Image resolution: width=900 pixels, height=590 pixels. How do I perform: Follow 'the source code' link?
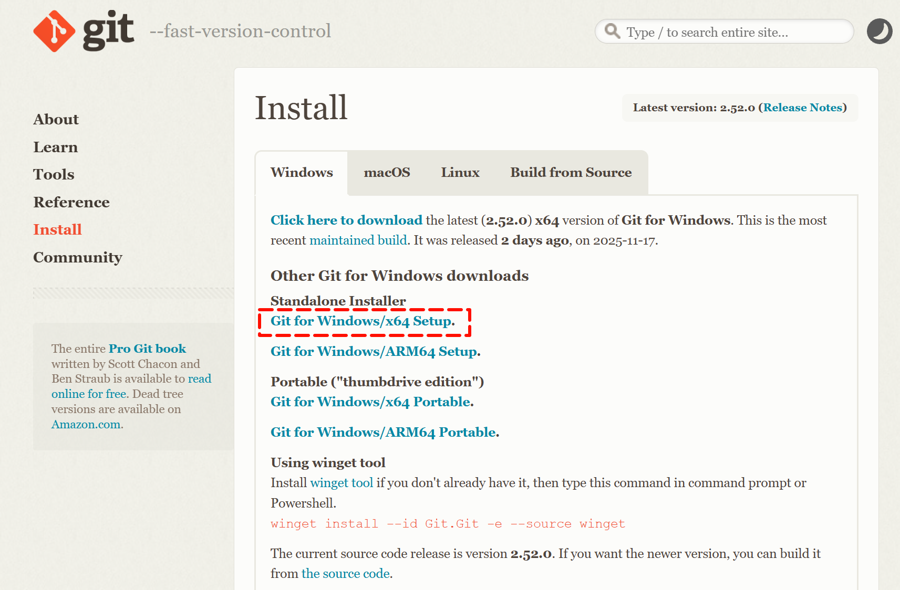pyautogui.click(x=346, y=574)
